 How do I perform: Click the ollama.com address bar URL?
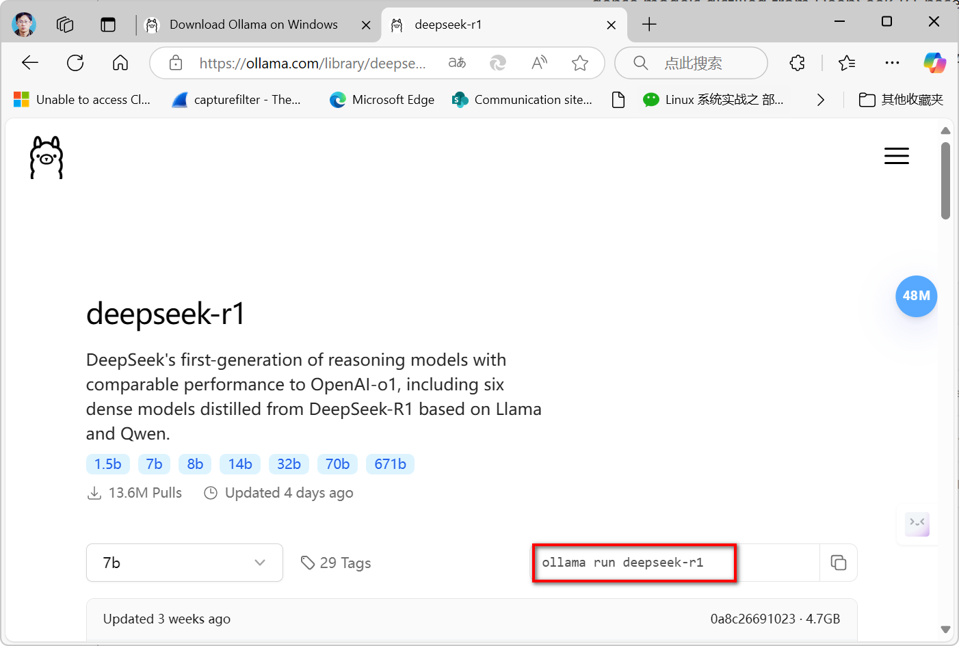coord(312,64)
